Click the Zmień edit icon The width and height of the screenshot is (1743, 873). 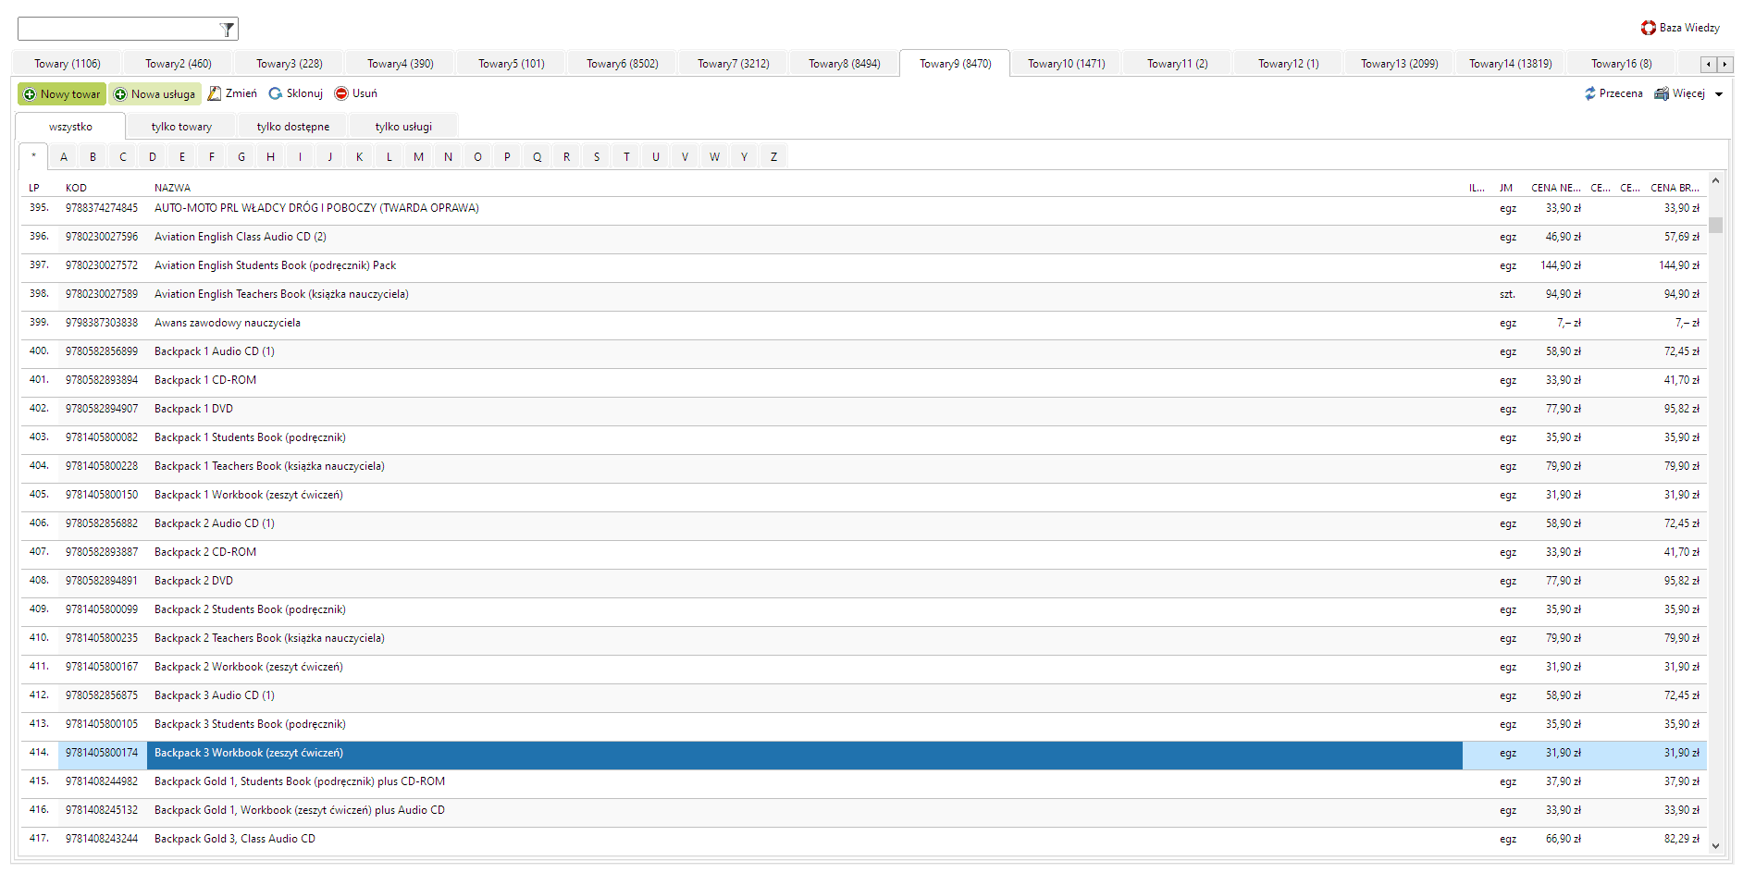(x=215, y=93)
